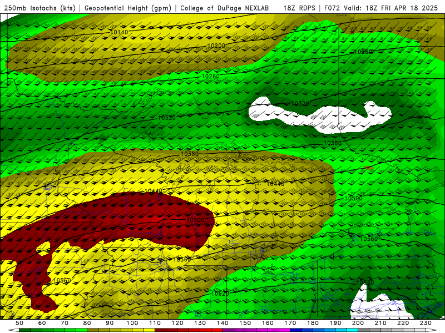
Task: Click the cyan swatch in the color bar
Action: tap(352, 330)
